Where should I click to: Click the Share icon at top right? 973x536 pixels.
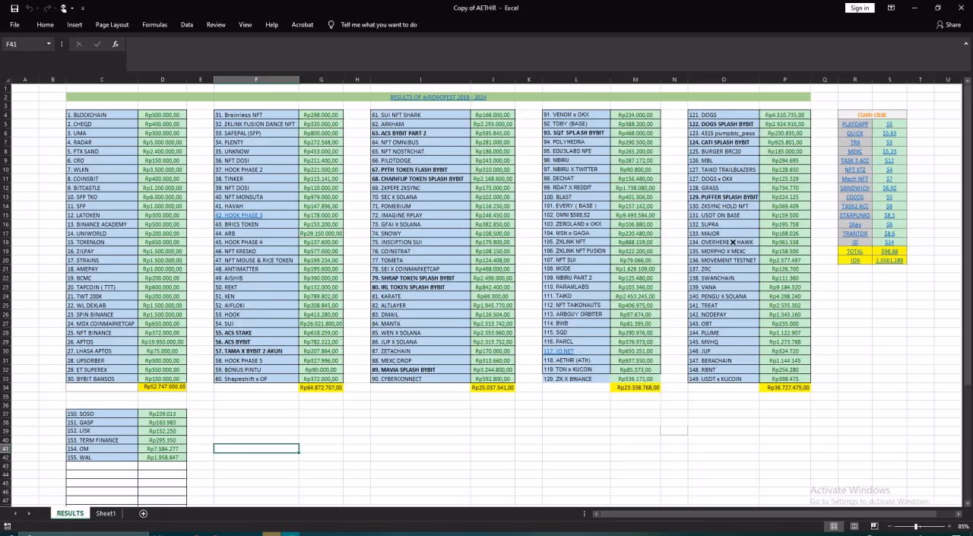point(948,24)
